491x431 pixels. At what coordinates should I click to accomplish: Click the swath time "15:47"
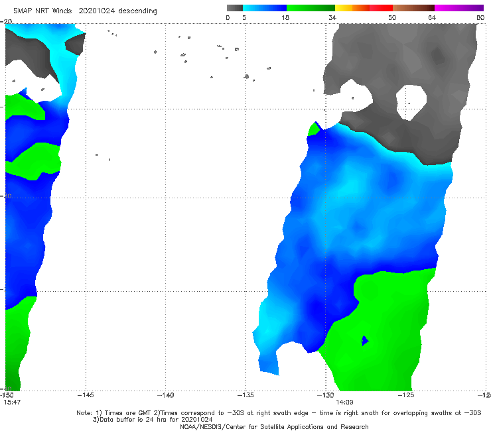12,402
